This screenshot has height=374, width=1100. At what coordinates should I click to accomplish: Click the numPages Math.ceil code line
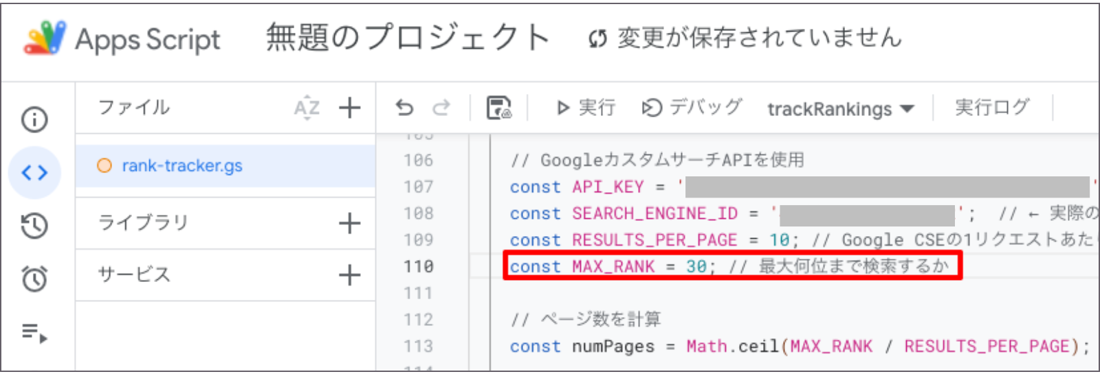click(800, 347)
